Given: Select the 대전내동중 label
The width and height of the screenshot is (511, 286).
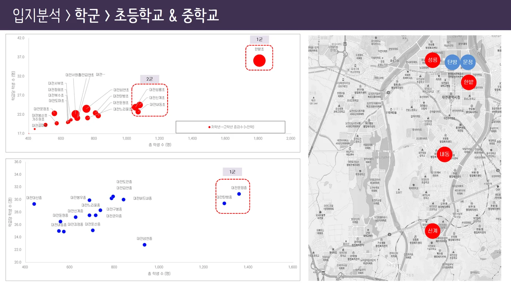Looking at the screenshot, I should (59, 224).
